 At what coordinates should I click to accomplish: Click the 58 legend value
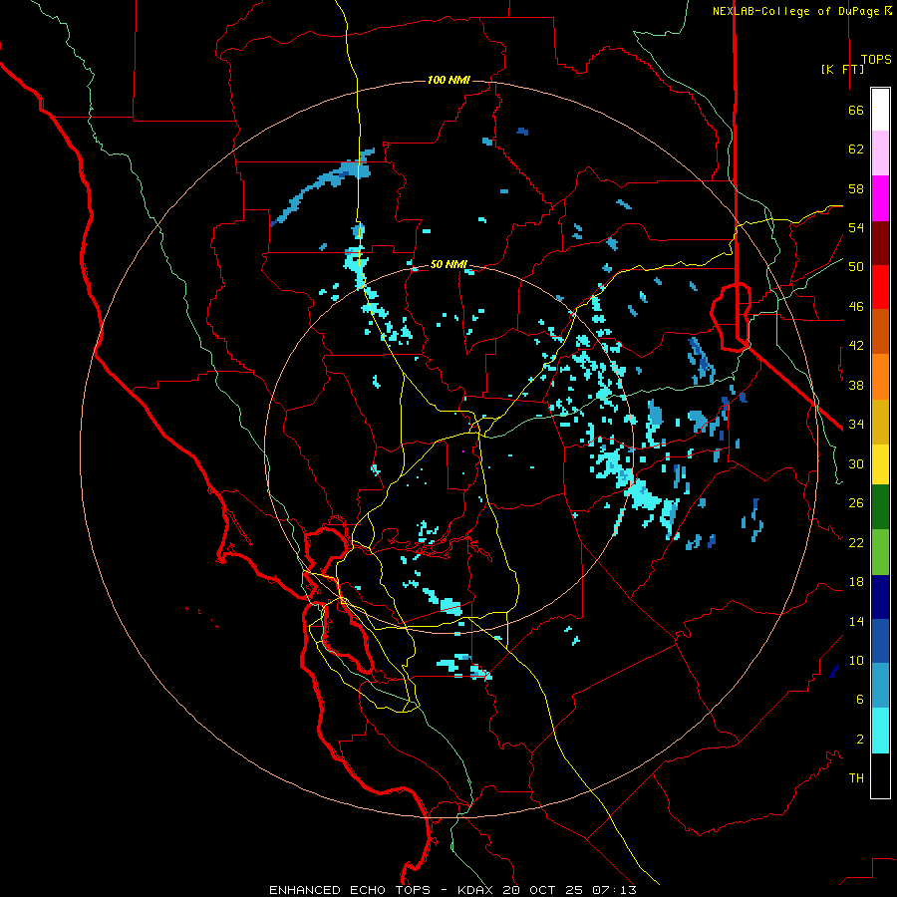(856, 188)
